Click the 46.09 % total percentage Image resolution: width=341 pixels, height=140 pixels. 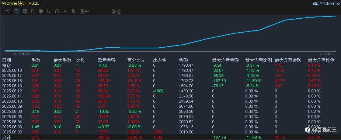click(135, 137)
